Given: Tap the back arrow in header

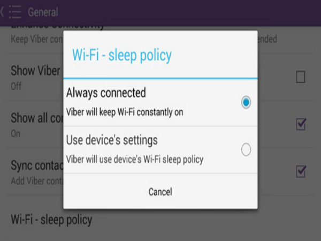Looking at the screenshot, I should 2,12.
